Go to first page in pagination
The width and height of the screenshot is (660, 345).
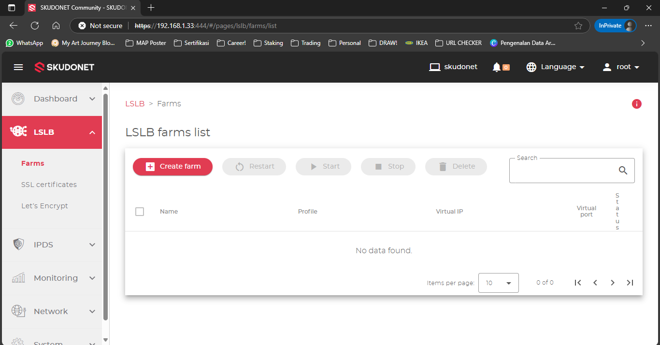point(577,283)
